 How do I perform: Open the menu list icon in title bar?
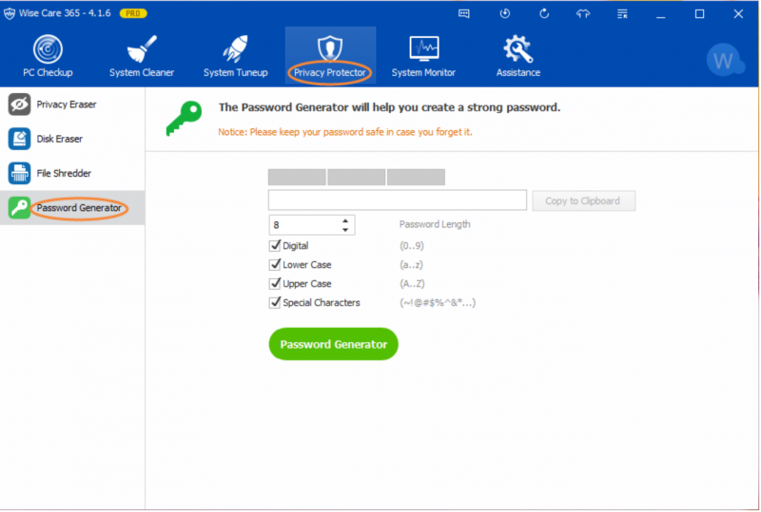point(622,13)
